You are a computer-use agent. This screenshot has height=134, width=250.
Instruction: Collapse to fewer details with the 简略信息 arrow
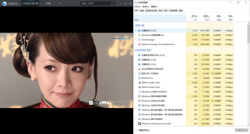pyautogui.click(x=136, y=130)
